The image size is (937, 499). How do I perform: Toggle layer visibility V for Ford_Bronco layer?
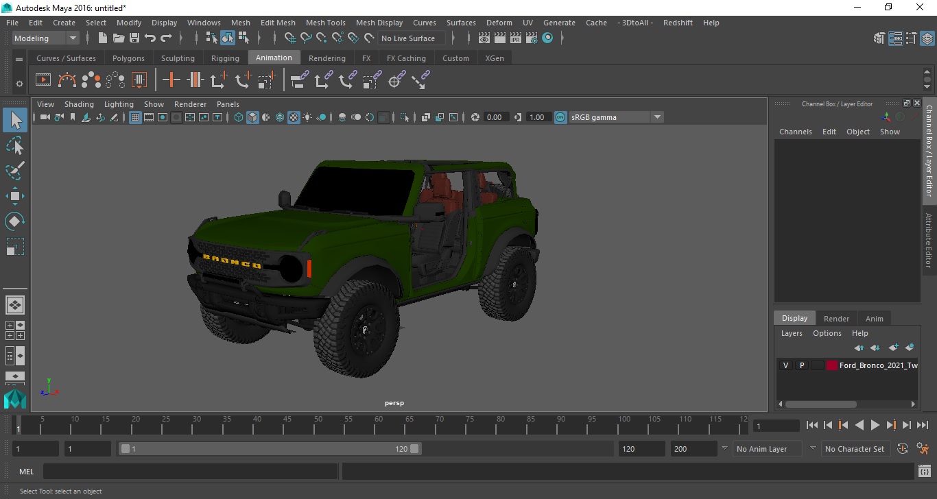[x=785, y=365]
